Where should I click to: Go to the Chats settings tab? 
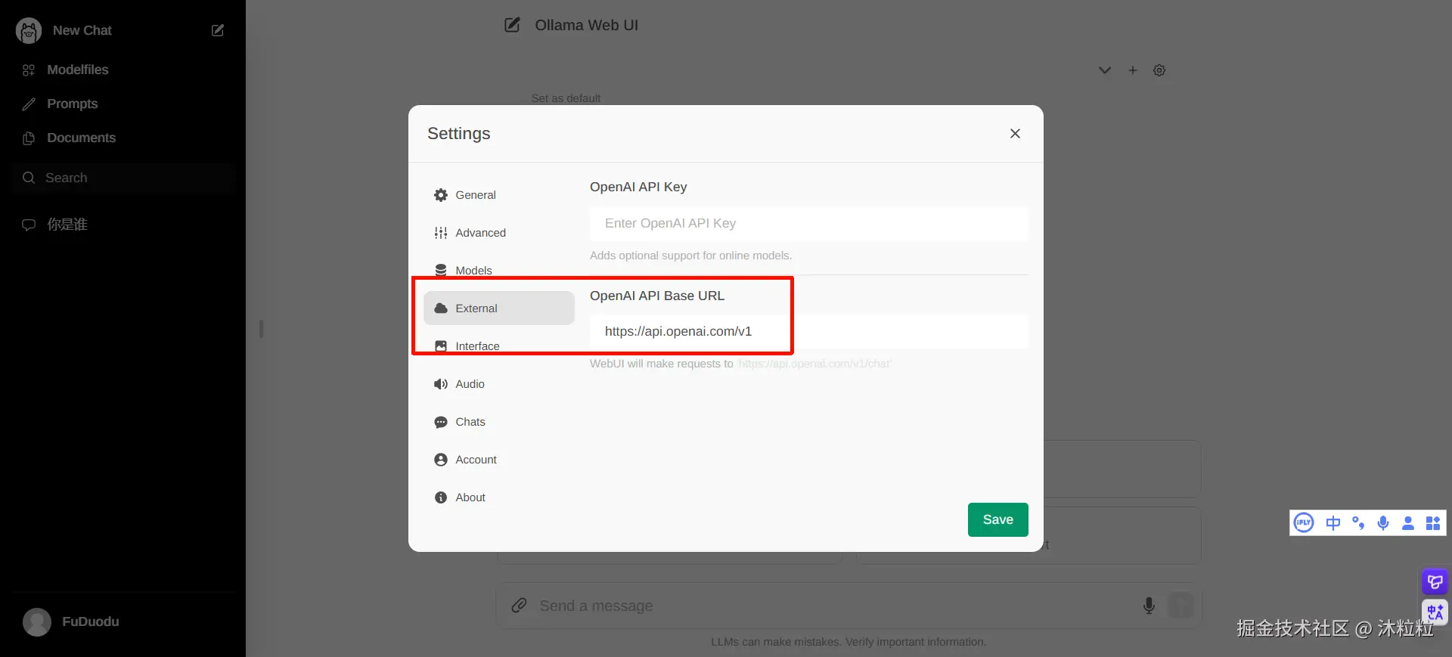coord(470,422)
